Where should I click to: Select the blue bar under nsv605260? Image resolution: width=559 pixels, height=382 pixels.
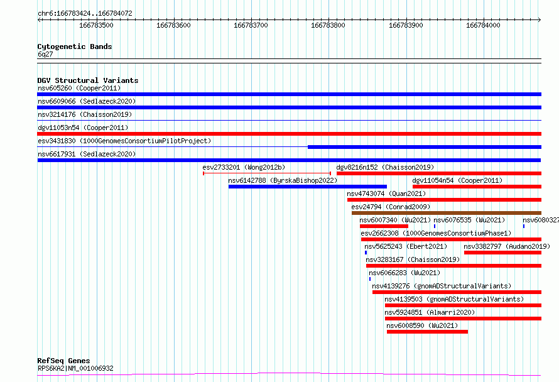tap(289, 94)
